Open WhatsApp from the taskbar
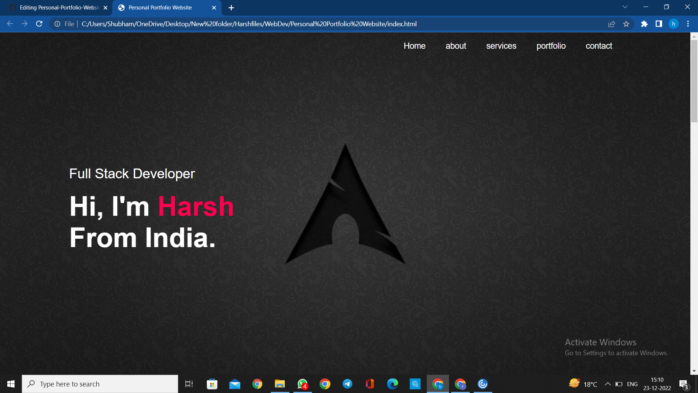698x393 pixels. (x=302, y=384)
